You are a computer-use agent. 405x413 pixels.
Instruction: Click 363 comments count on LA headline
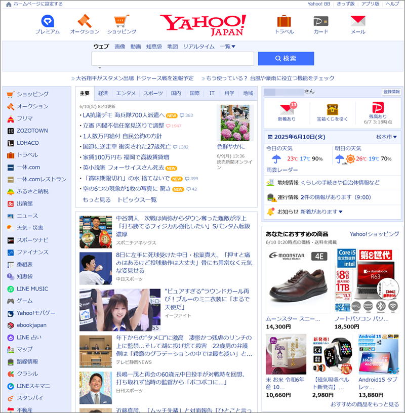tap(186, 115)
